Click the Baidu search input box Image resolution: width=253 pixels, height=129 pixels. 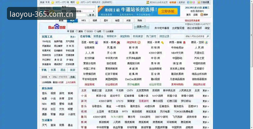pos(100,27)
